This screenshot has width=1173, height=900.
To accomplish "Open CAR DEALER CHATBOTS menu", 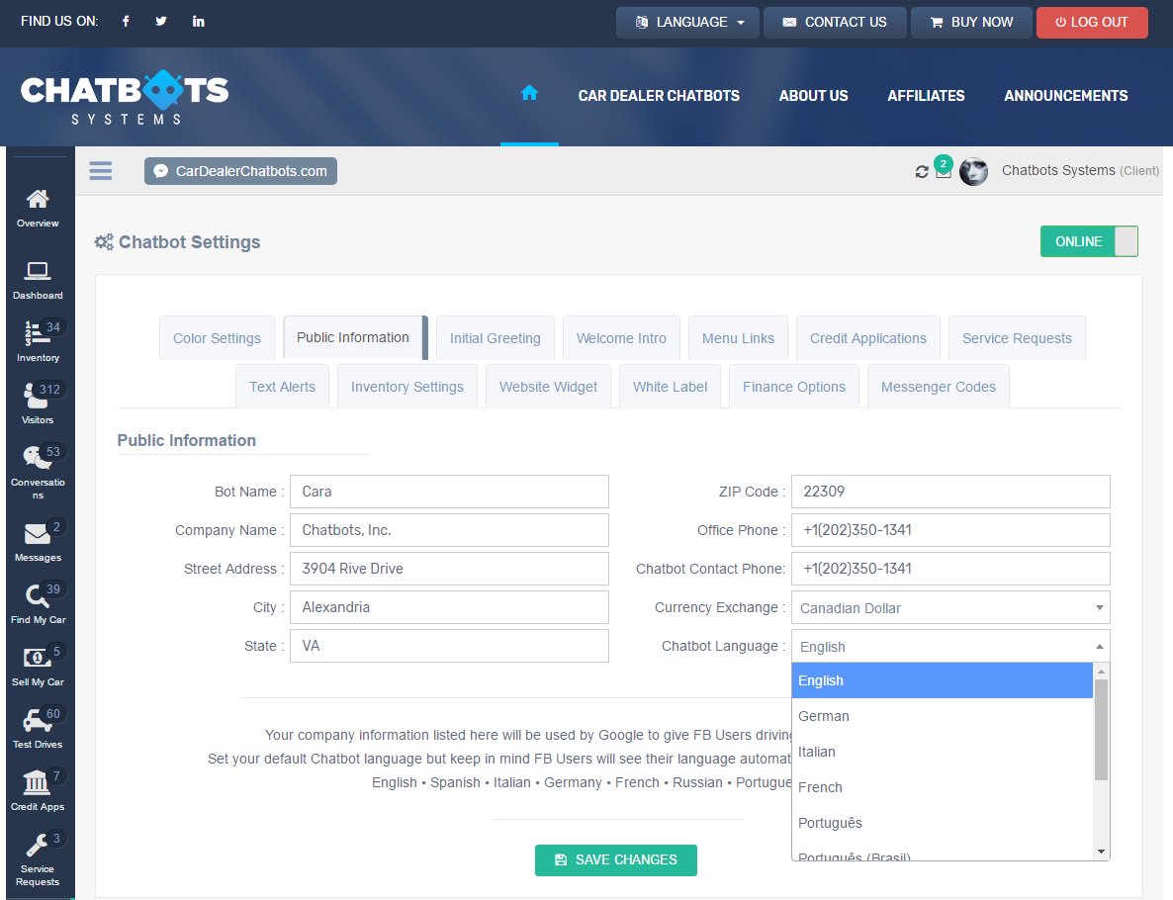I will [x=659, y=96].
